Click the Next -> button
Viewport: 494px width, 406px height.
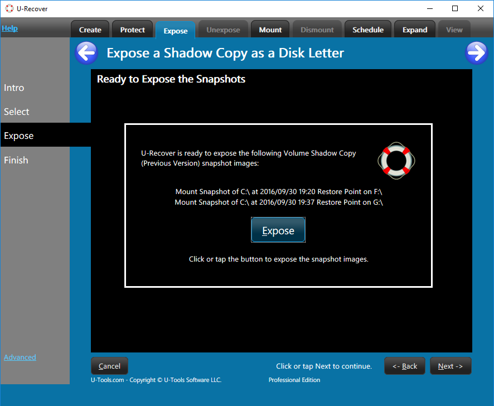451,366
